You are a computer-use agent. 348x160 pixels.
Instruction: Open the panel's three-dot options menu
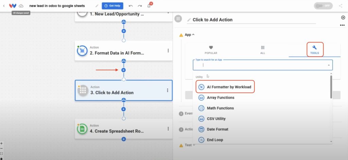tap(342, 25)
